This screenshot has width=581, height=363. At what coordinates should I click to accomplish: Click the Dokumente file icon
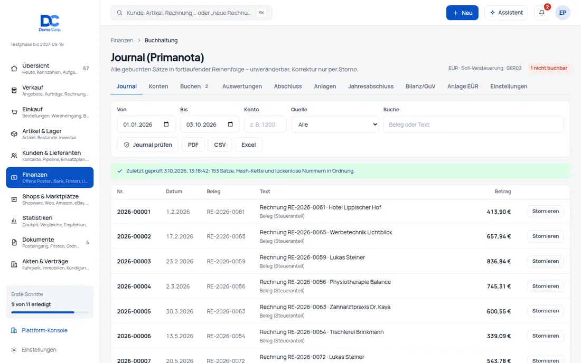(x=14, y=243)
